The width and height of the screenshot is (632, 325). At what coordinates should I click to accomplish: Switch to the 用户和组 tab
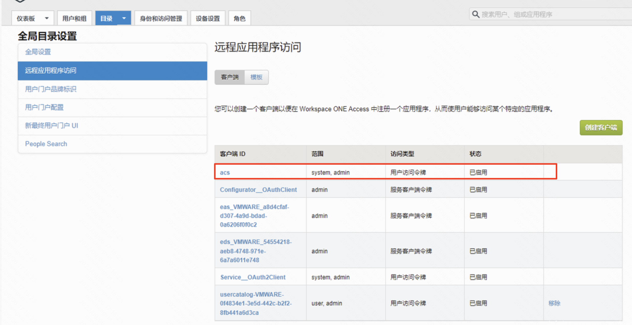point(74,18)
